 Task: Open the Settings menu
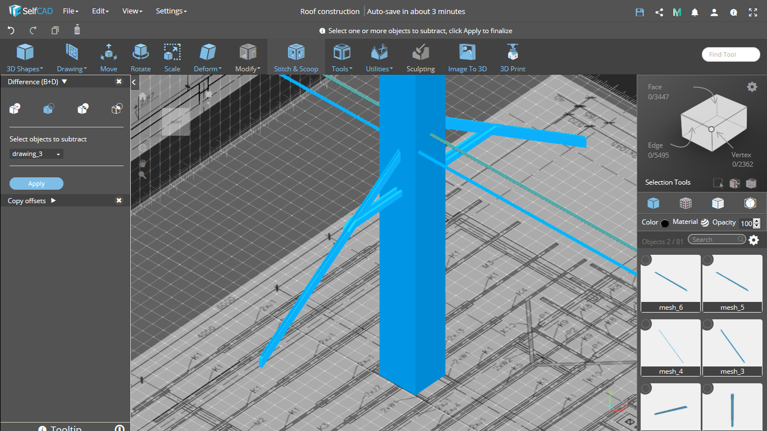point(171,11)
